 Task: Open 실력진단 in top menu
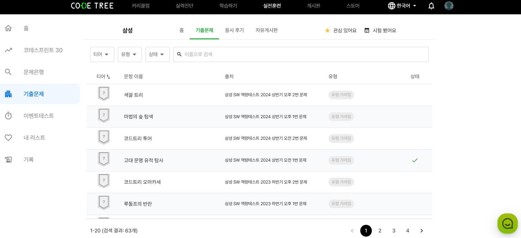184,6
